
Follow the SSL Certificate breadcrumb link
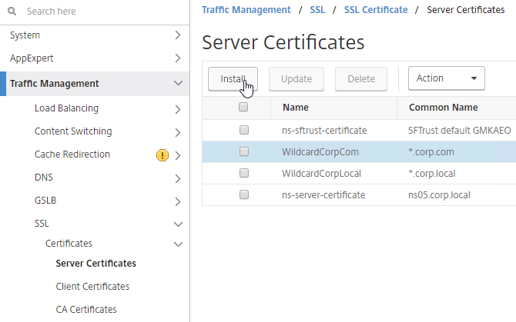click(x=376, y=10)
